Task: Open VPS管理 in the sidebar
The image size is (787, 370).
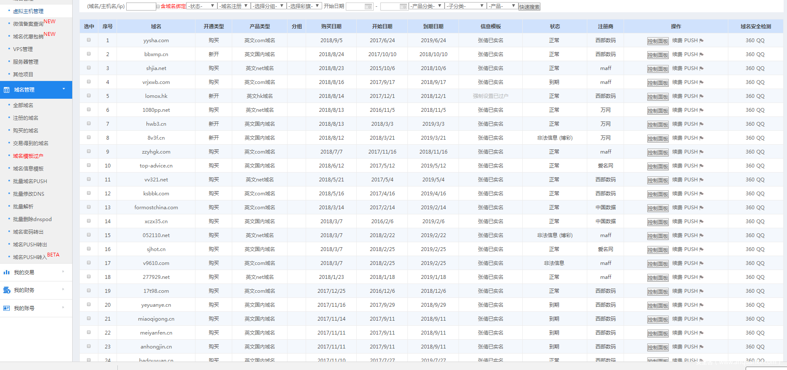Action: (23, 49)
